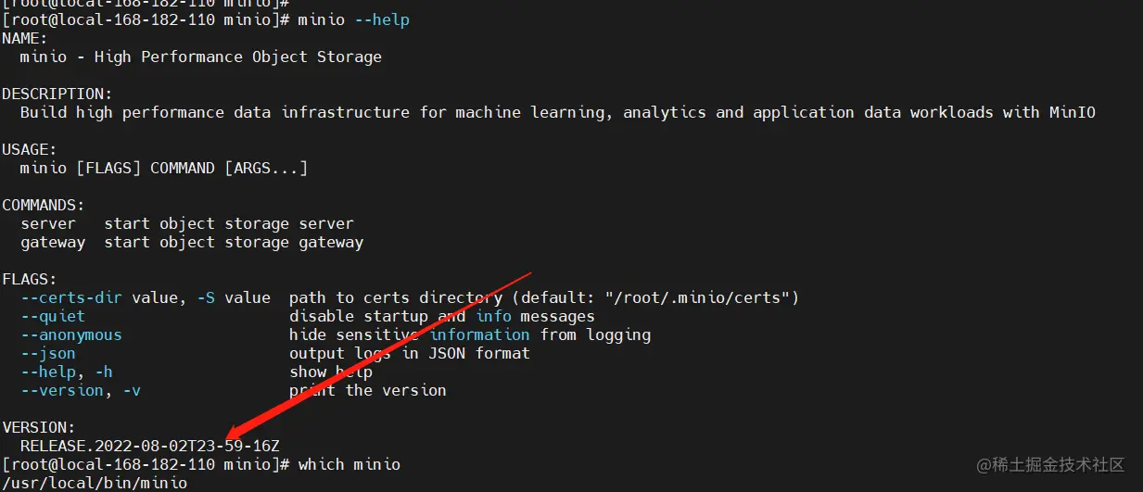Click "disable startup and info messages" description
The height and width of the screenshot is (492, 1143).
tap(442, 316)
